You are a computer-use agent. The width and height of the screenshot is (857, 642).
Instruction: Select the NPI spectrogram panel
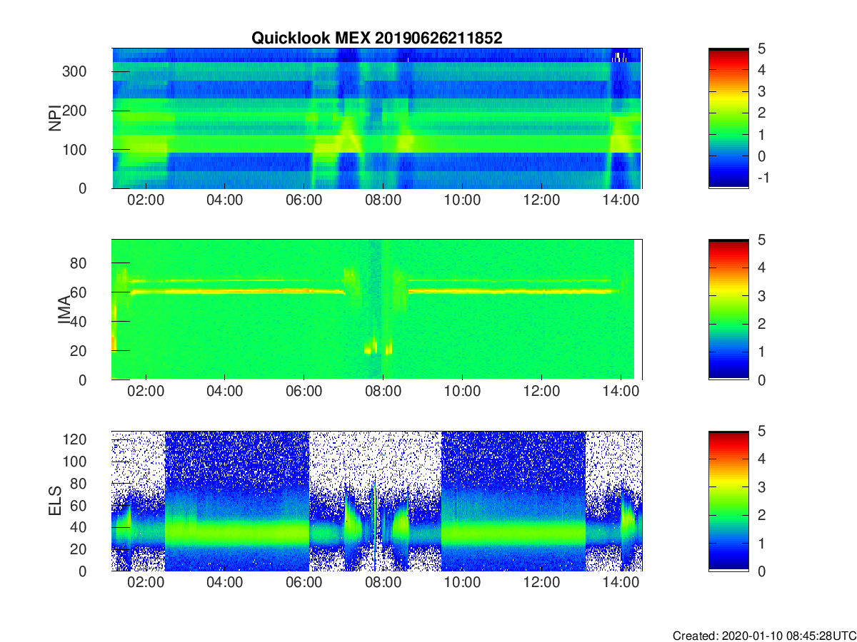376,118
